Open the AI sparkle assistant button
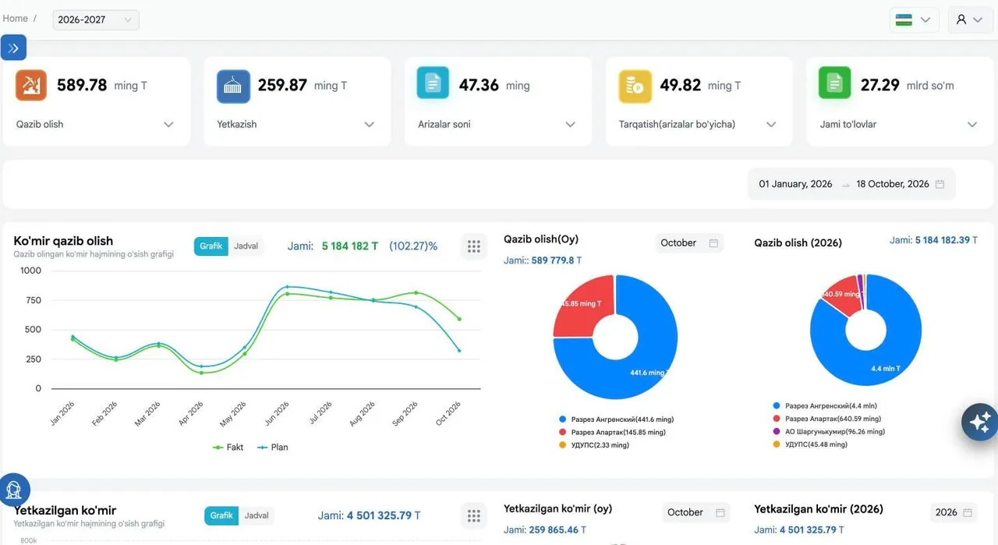The image size is (998, 545). point(980,422)
